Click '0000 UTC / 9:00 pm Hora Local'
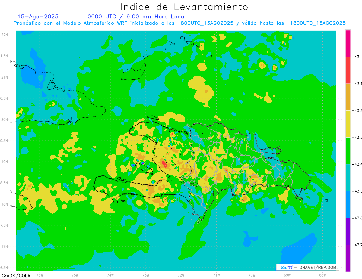362x279 pixels. 137,17
